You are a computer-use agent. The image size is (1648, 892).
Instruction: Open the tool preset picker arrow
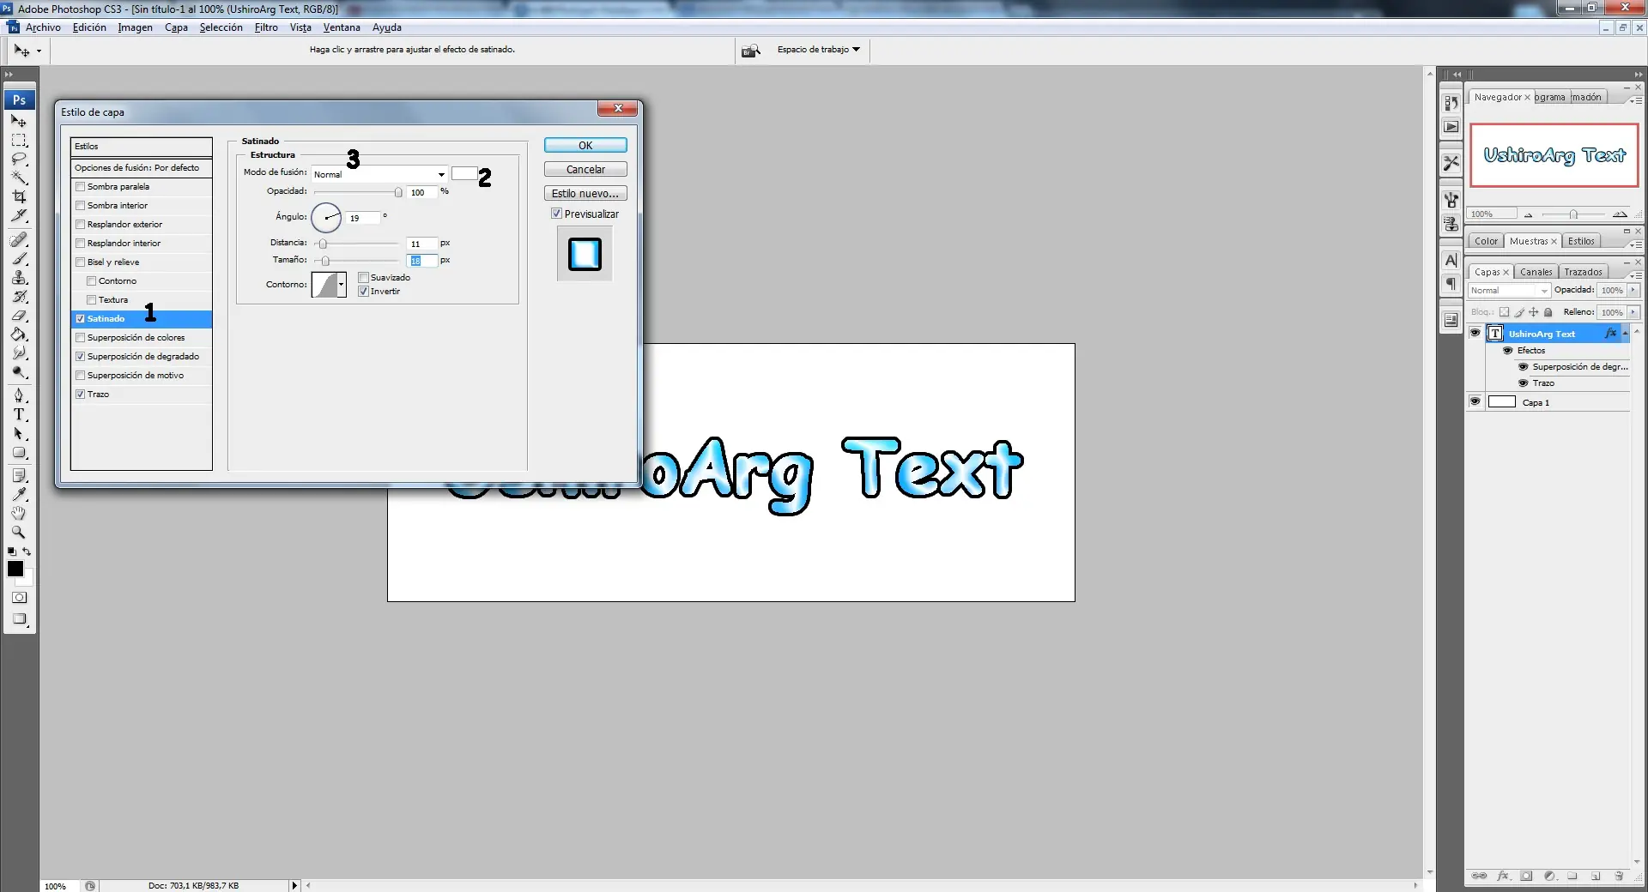click(x=39, y=51)
